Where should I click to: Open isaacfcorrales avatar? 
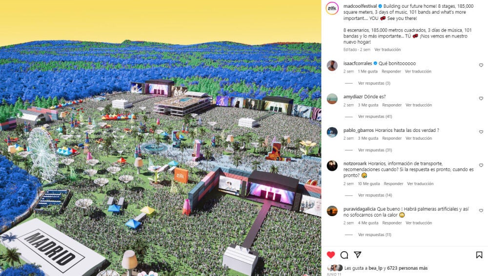(x=332, y=66)
